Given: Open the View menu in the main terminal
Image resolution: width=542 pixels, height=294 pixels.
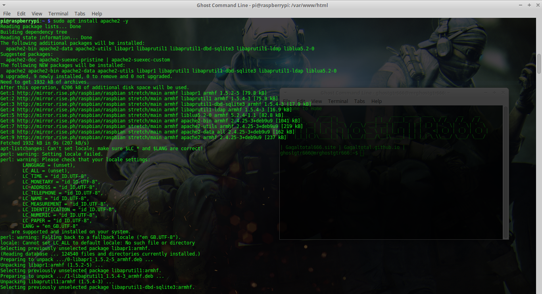Looking at the screenshot, I should coord(37,13).
